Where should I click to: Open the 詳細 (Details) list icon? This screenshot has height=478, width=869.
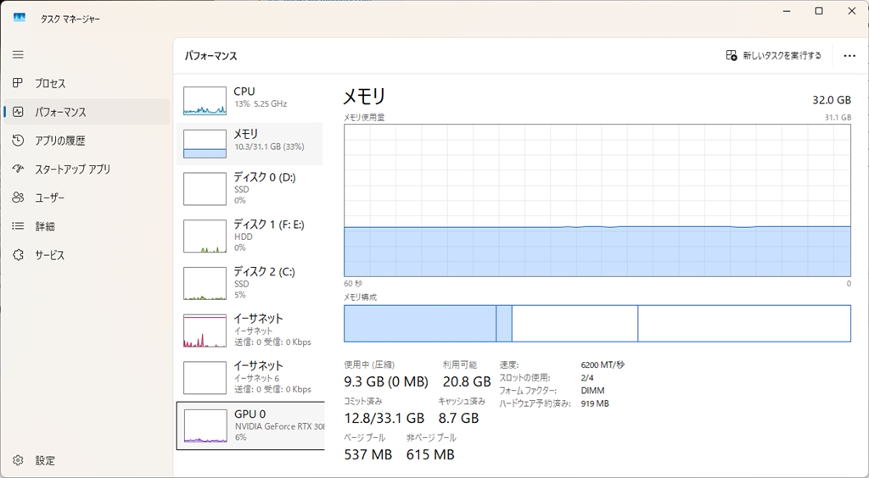tap(18, 226)
